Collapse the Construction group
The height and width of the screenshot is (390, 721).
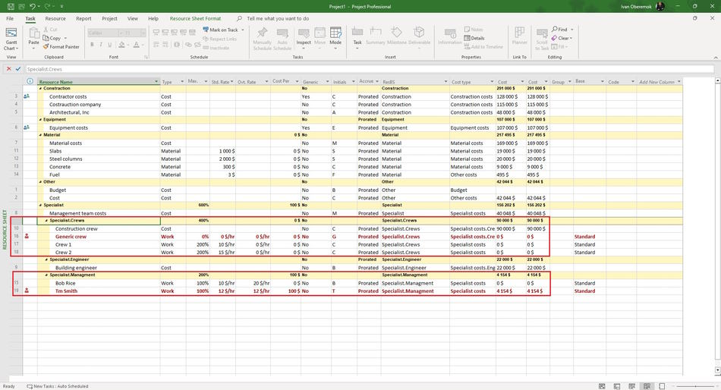coord(40,88)
